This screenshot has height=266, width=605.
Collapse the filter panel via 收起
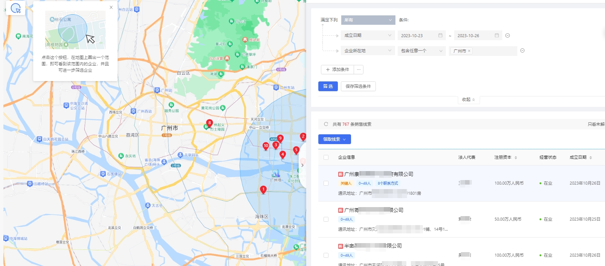(x=468, y=99)
